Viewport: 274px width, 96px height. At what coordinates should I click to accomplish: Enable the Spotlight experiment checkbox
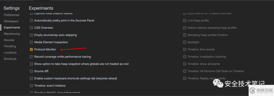[x=185, y=42]
